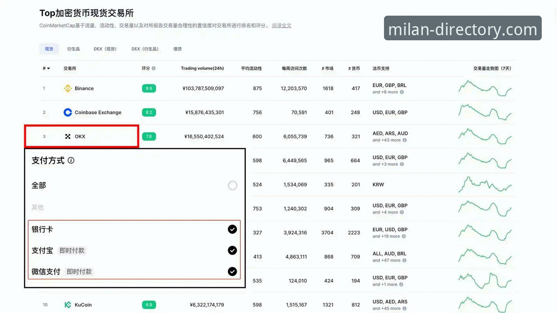Show info icon next to 'and +8 more'
The height and width of the screenshot is (313, 557).
pyautogui.click(x=402, y=92)
